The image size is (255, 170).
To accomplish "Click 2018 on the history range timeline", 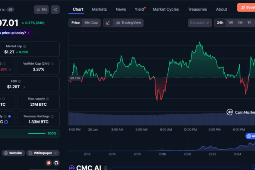I will (162, 154).
